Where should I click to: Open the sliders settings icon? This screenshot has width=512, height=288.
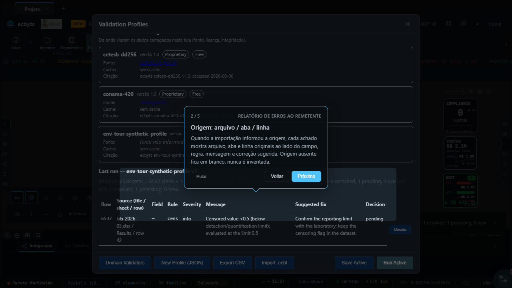pos(60,198)
